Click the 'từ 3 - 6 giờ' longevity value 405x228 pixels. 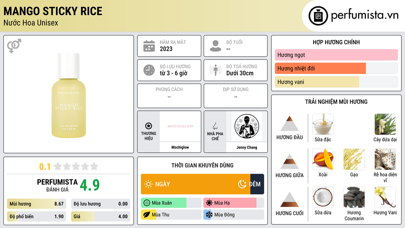point(174,73)
